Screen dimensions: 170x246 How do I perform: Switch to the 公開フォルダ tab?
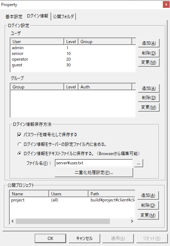point(63,16)
